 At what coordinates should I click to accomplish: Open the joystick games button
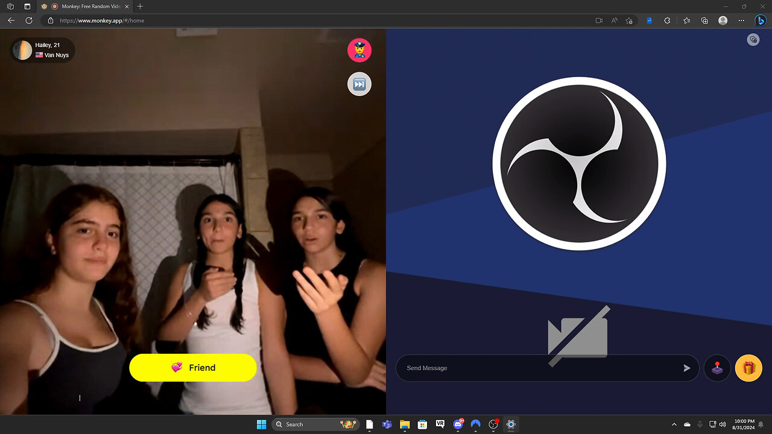tap(717, 368)
